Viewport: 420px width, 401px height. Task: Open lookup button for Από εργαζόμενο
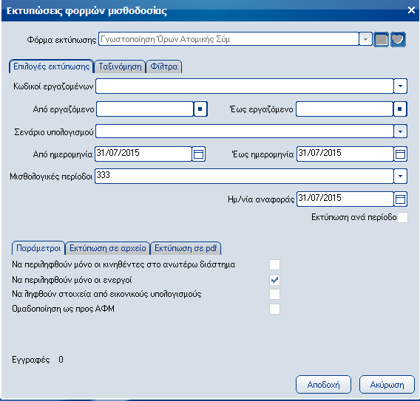200,109
